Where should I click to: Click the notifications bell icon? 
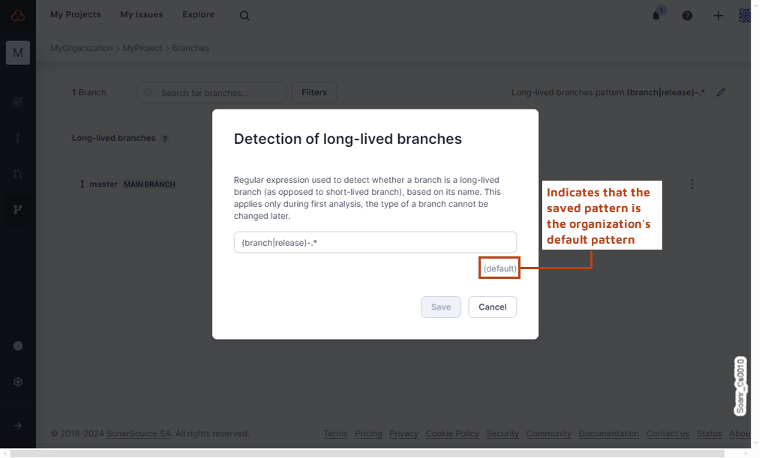coord(655,15)
